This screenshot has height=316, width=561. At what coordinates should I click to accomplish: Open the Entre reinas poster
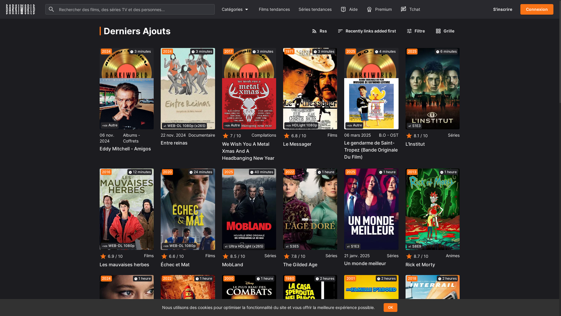coord(188,89)
